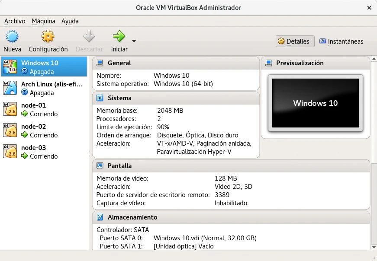This screenshot has height=261, width=377.
Task: Switch to Instantáneas view
Action: 341,41
